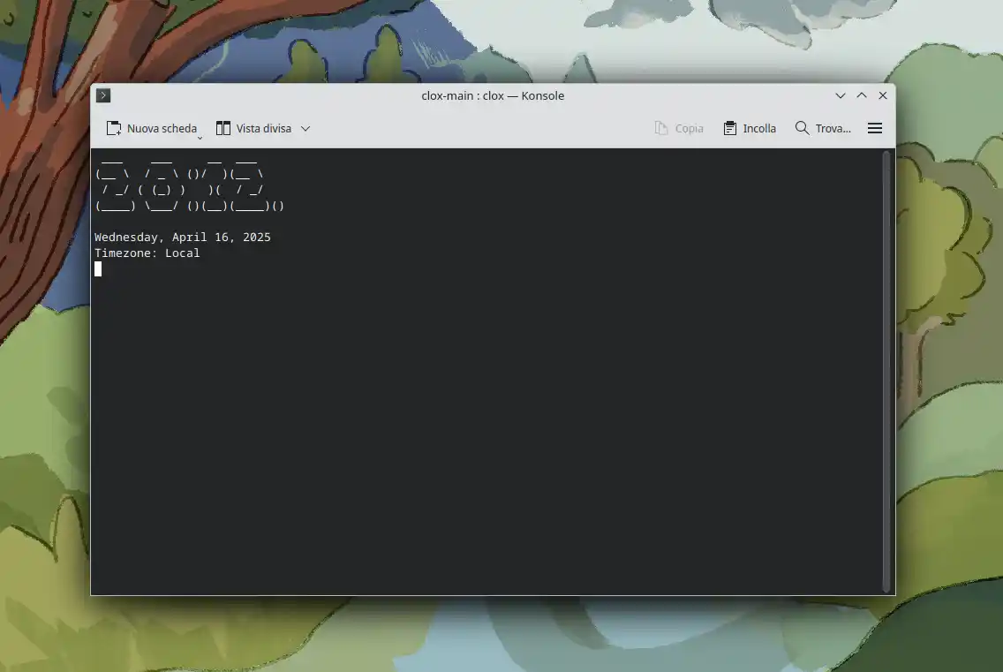1003x672 pixels.
Task: Click the Nuova scheda new-tab icon
Action: (x=114, y=129)
